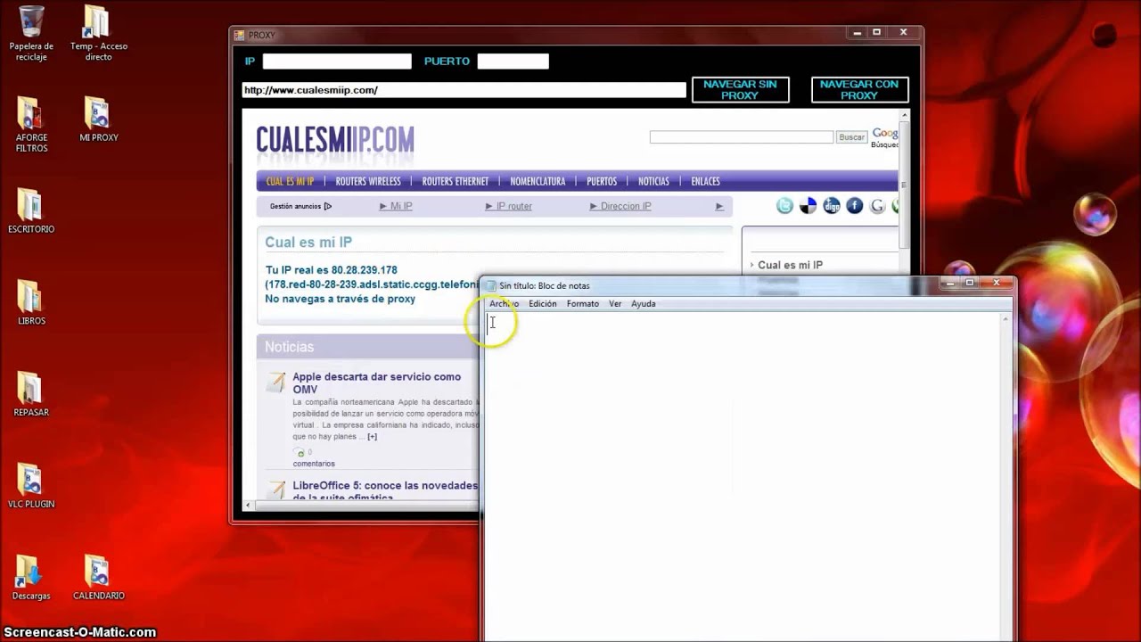This screenshot has height=642, width=1141.
Task: Select the ESCRITORIO desktop folder
Action: point(31,211)
